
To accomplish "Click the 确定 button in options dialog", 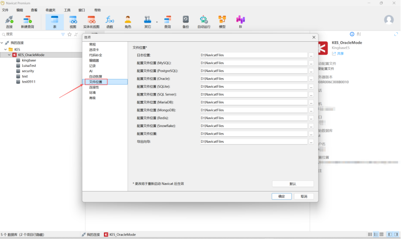I will 282,196.
